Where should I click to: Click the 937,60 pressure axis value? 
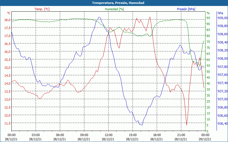(x=223, y=75)
